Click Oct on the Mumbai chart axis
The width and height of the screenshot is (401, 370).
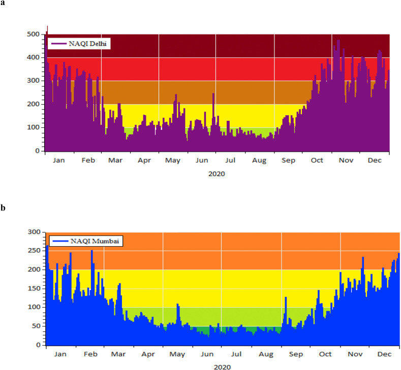(325, 354)
